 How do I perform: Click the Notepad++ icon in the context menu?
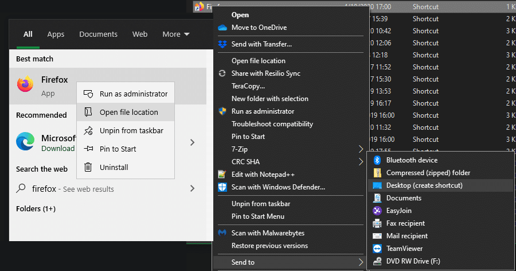pyautogui.click(x=222, y=174)
